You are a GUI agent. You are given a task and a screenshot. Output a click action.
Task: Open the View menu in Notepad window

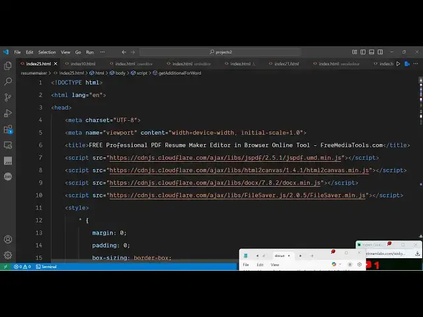pyautogui.click(x=275, y=265)
